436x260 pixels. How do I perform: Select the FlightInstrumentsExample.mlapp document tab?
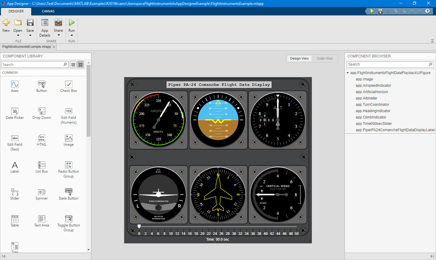[27, 47]
